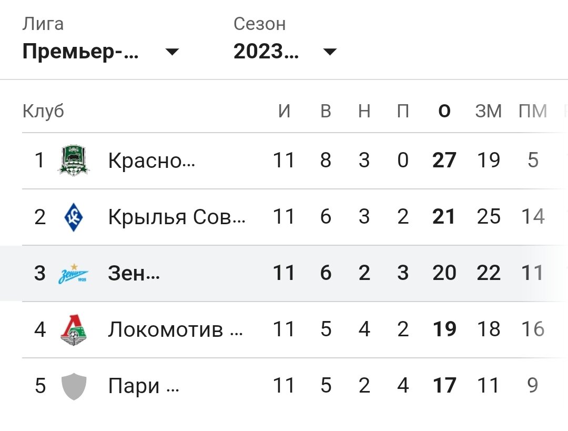Viewport: 568px width, 431px height.
Task: Click the Крылья Советов club logo
Action: click(x=73, y=216)
